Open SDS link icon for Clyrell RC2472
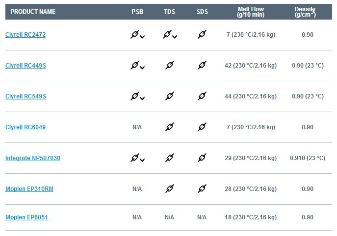The image size is (337, 236). [x=202, y=34]
